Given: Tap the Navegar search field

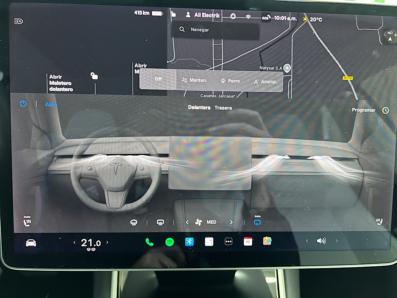Looking at the screenshot, I should [215, 30].
